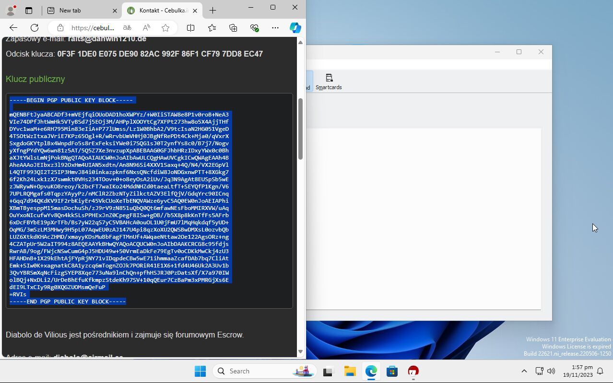The width and height of the screenshot is (613, 383).
Task: Open Copilot sidebar
Action: 295,28
